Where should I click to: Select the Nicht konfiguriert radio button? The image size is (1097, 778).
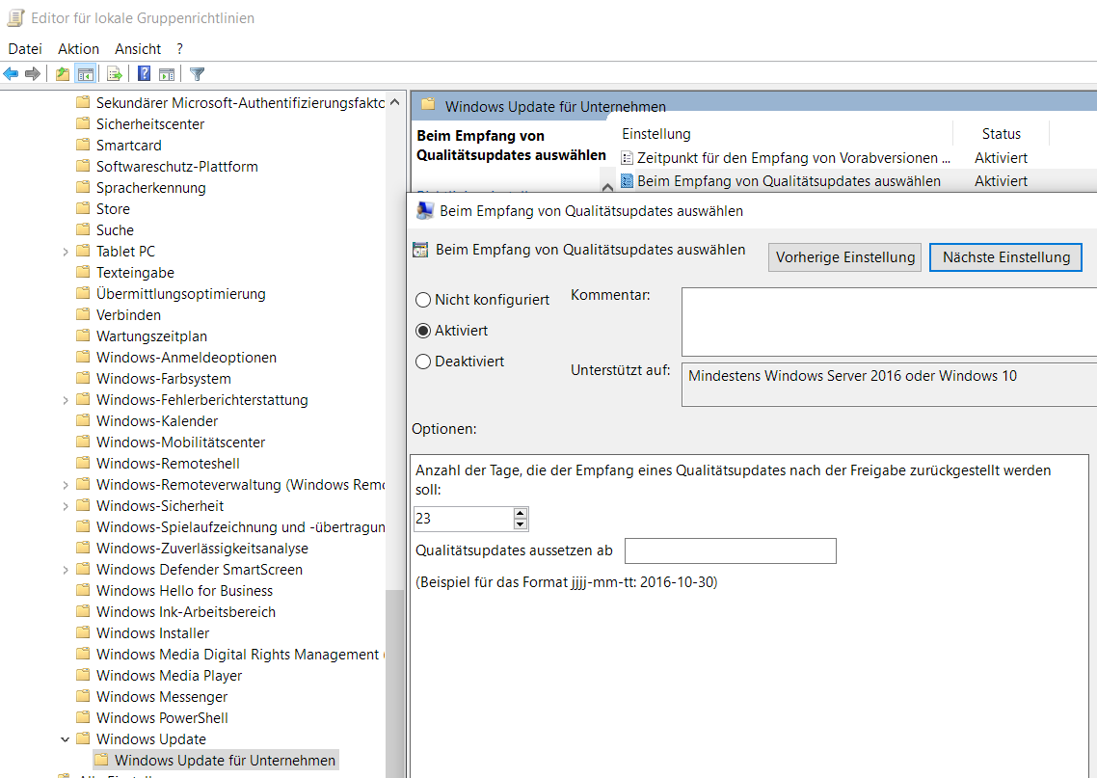point(422,300)
